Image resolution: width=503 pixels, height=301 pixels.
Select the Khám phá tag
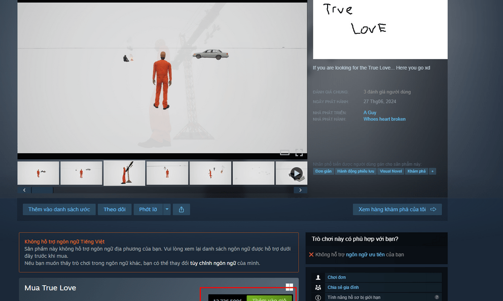click(x=416, y=171)
